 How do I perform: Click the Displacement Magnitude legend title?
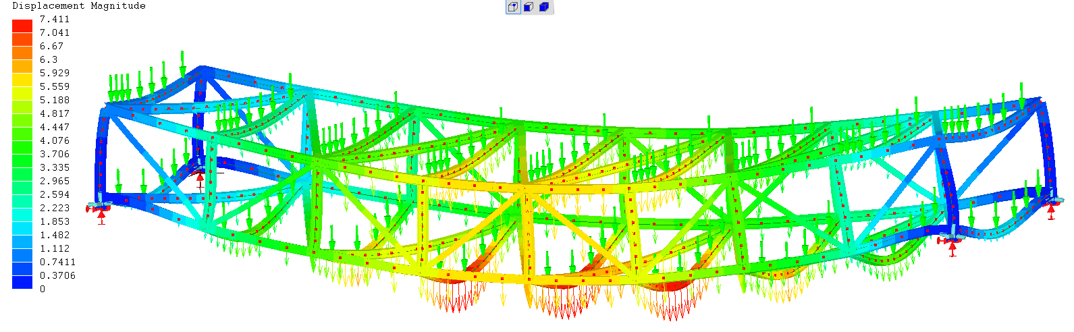point(79,6)
